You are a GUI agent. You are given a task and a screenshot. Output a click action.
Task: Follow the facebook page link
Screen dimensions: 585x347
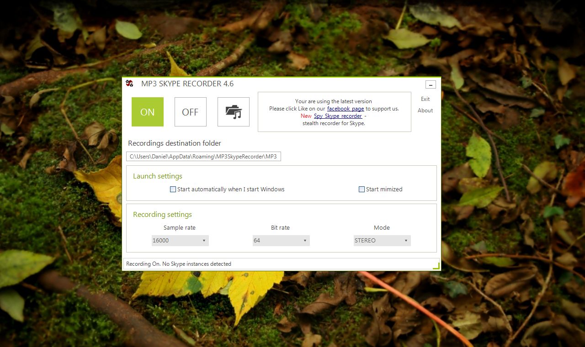346,109
